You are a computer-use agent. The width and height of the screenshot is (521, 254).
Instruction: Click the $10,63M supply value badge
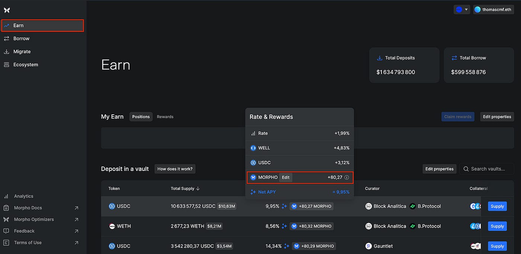pyautogui.click(x=227, y=206)
